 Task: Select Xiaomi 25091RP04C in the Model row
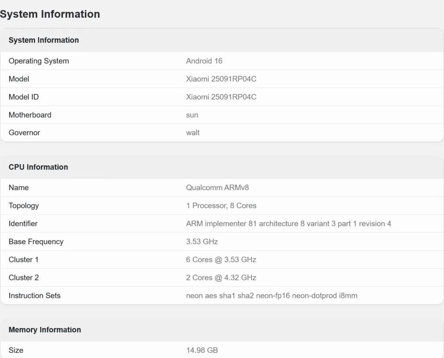221,79
